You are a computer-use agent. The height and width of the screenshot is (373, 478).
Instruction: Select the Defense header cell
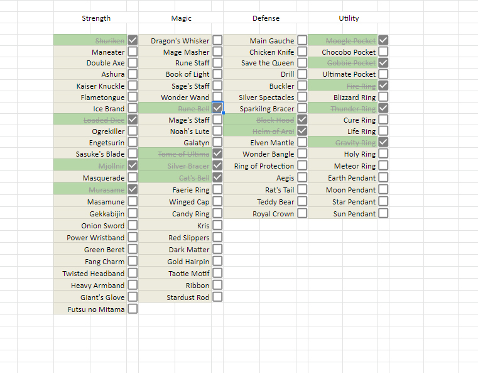(266, 18)
